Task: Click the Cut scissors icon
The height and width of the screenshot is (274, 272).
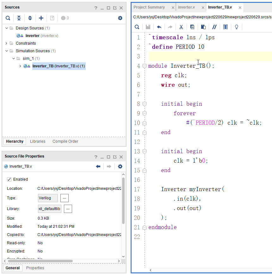Action: click(x=181, y=27)
